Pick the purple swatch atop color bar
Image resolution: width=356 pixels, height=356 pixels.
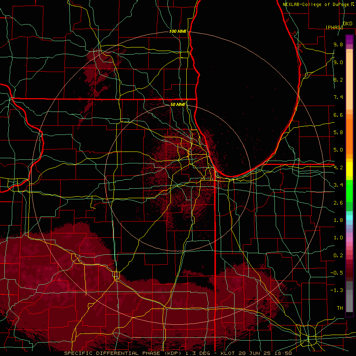coord(349,40)
